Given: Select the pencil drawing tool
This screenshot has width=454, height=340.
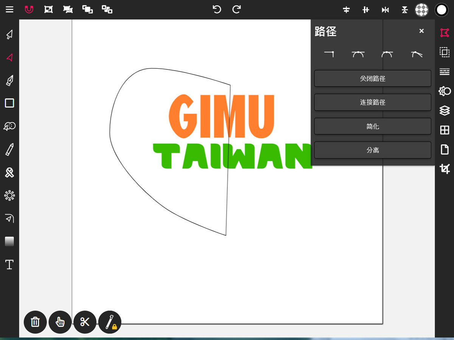Looking at the screenshot, I should pos(9,149).
